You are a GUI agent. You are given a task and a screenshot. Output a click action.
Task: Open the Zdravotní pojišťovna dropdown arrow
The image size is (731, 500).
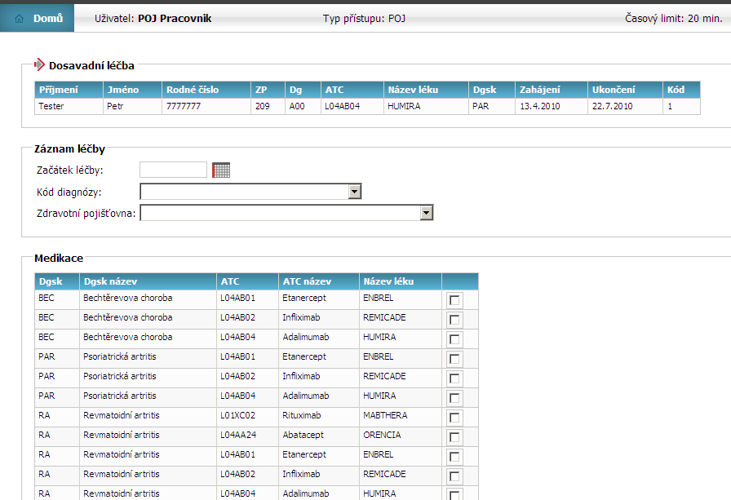tap(426, 213)
